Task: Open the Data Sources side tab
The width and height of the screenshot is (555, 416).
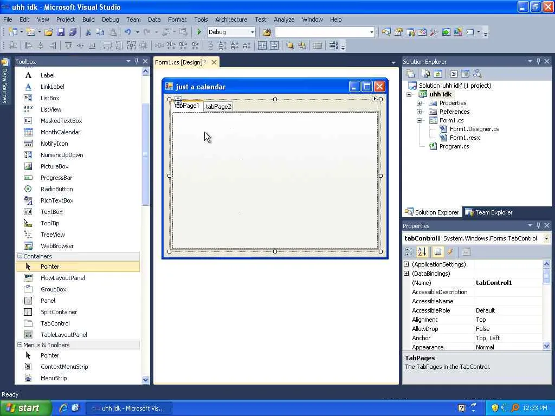Action: coord(5,81)
